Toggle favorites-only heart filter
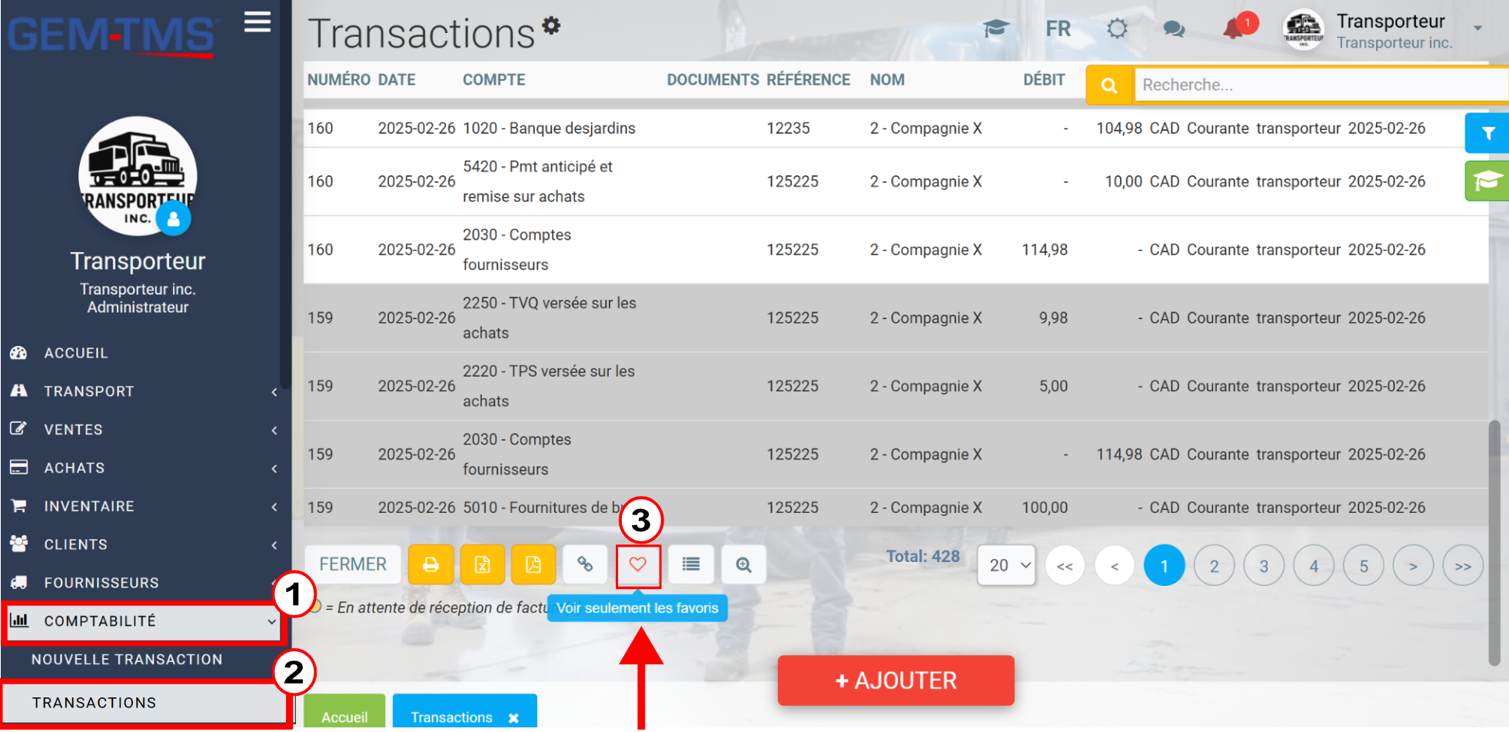 638,565
